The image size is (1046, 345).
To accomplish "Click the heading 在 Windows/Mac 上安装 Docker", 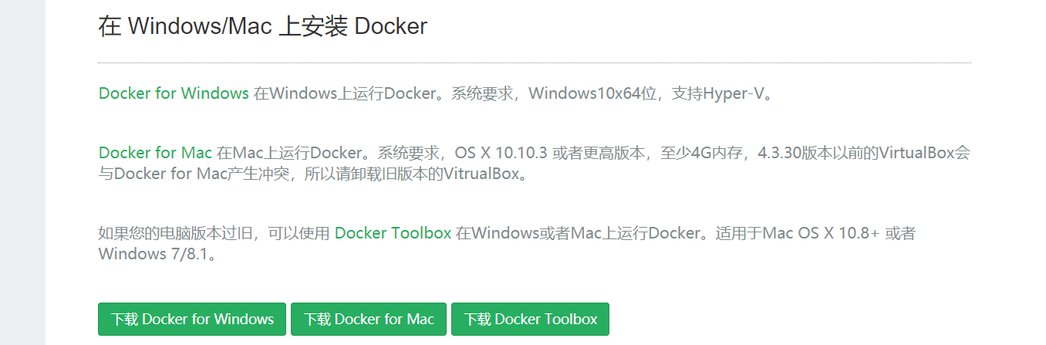I will coord(262,26).
